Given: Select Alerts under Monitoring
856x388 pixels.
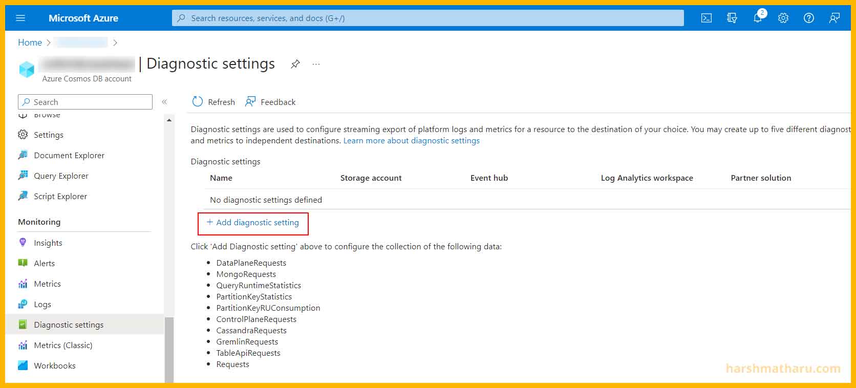Looking at the screenshot, I should tap(44, 263).
